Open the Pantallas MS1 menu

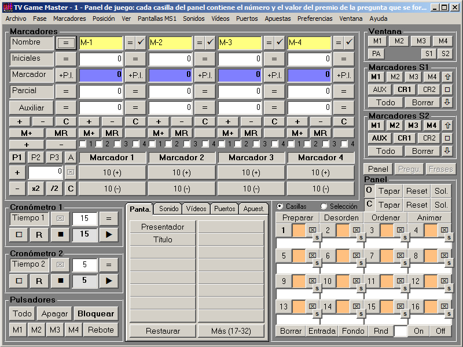[157, 19]
